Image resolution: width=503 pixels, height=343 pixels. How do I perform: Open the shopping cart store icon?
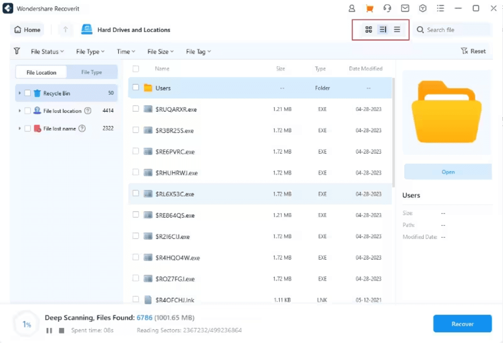[370, 8]
